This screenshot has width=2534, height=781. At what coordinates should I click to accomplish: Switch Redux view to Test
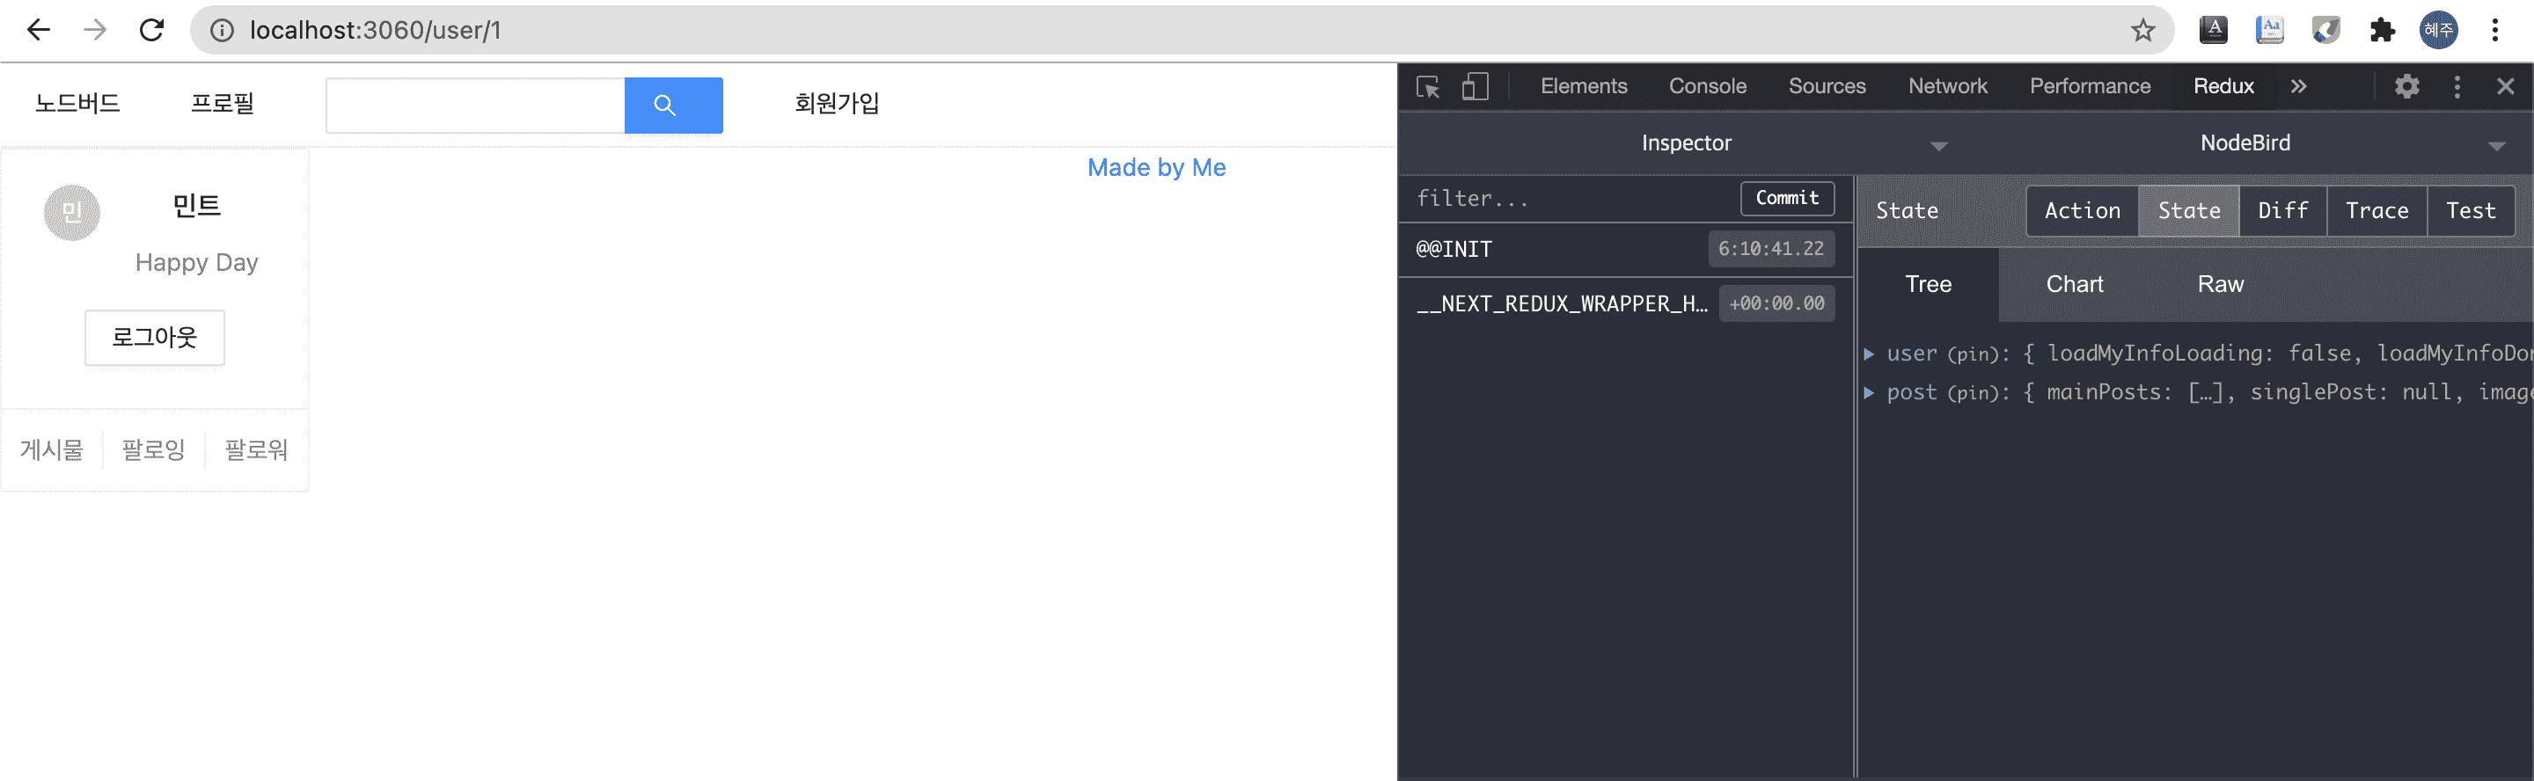[2470, 211]
